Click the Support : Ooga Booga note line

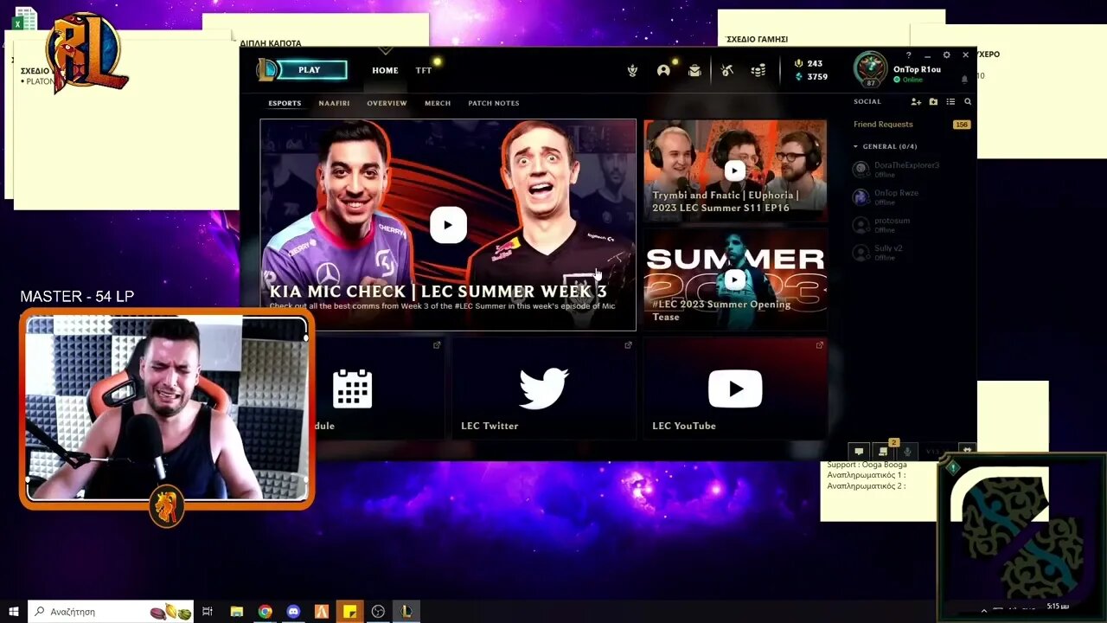pos(867,465)
